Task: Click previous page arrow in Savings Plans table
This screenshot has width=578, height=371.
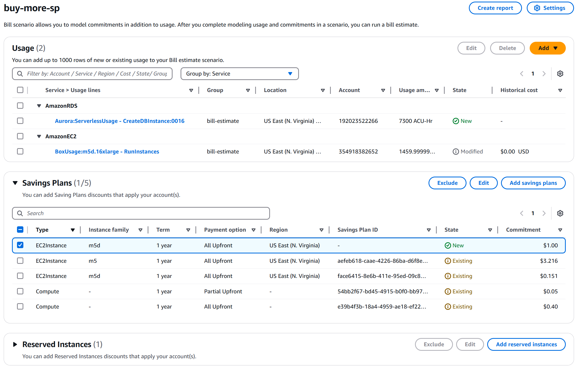Action: (x=521, y=213)
